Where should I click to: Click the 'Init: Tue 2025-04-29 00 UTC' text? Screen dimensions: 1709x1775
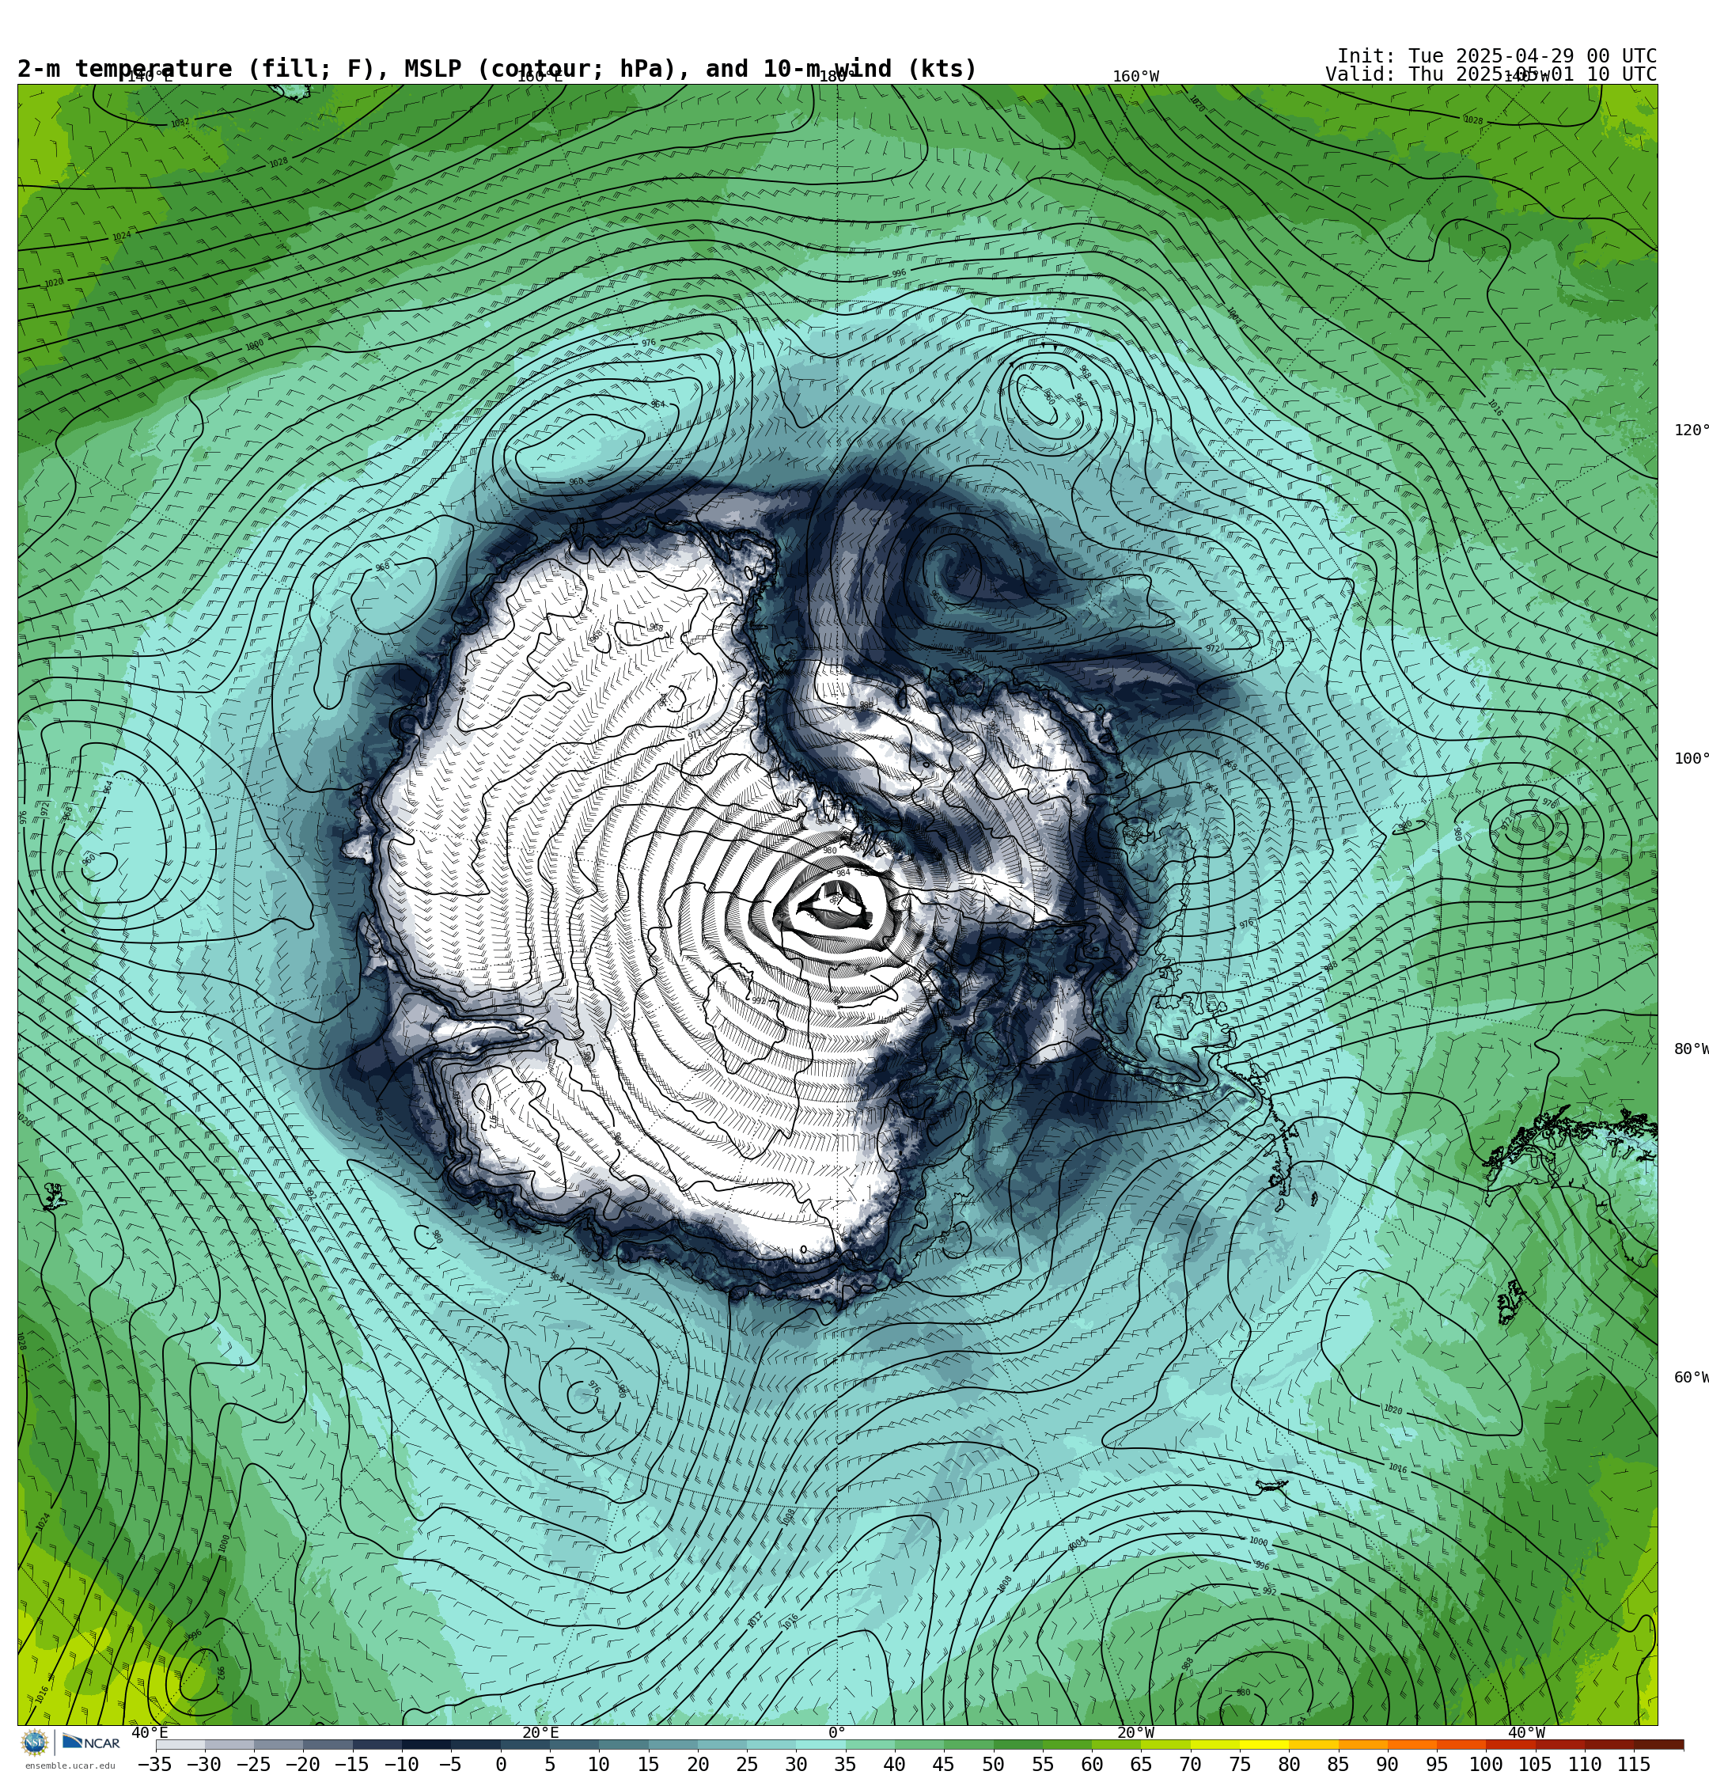pyautogui.click(x=1497, y=56)
